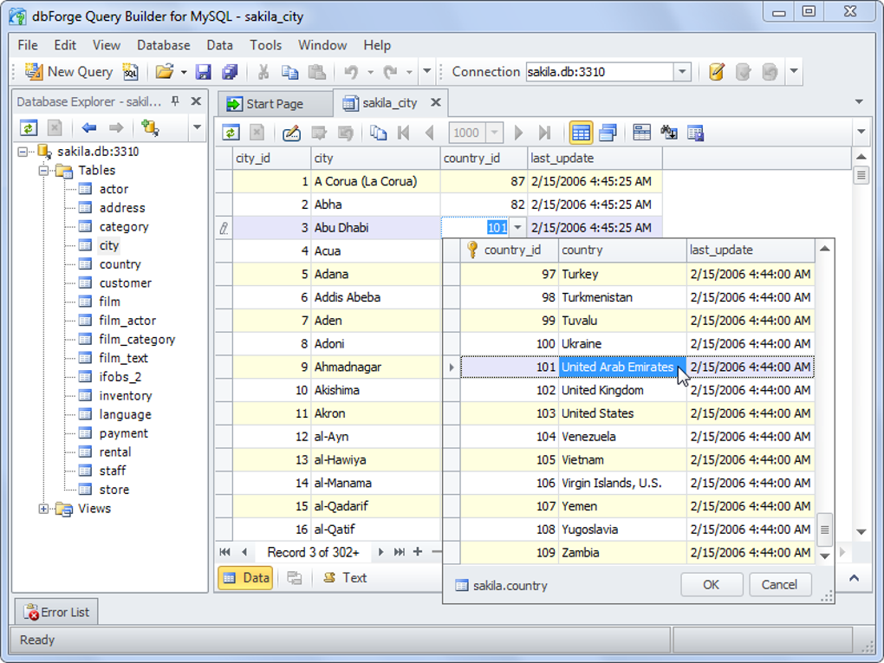Screen dimensions: 884x663
Task: Expand the Views tree node
Action: 43,509
